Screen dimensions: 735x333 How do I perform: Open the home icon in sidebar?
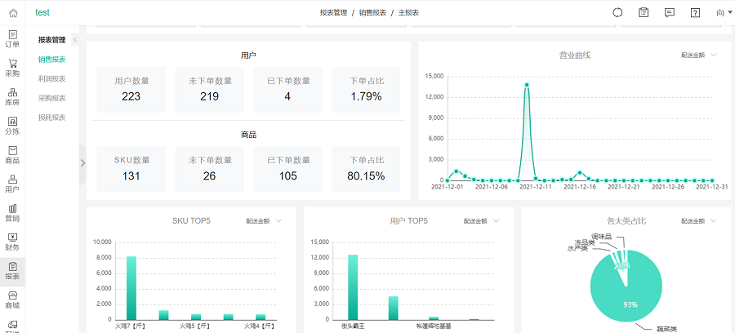pos(12,13)
